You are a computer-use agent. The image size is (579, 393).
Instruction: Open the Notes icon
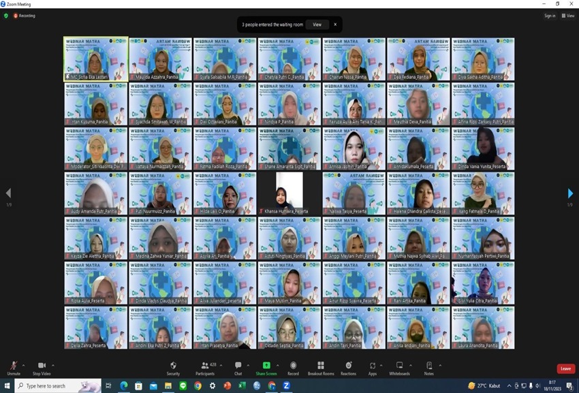tap(428, 367)
